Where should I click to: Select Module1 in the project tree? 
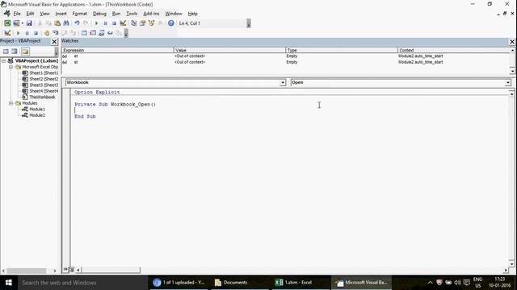(x=33, y=110)
